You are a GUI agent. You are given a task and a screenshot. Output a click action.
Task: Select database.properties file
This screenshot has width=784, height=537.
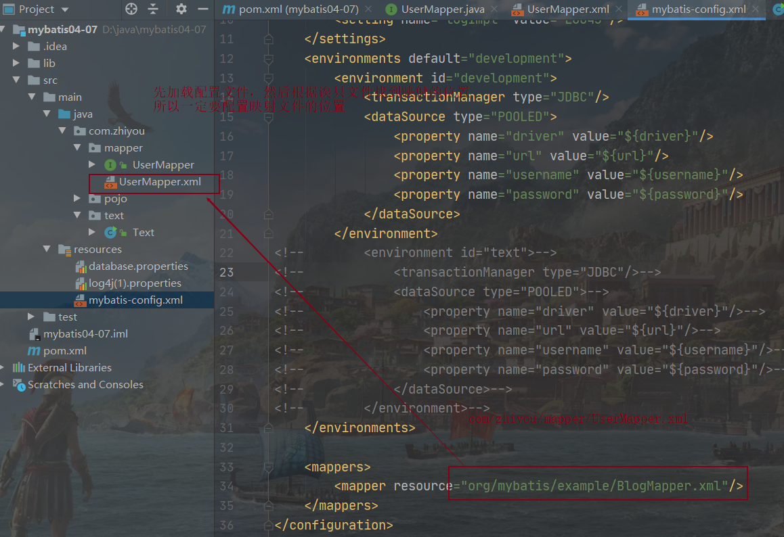coord(139,266)
